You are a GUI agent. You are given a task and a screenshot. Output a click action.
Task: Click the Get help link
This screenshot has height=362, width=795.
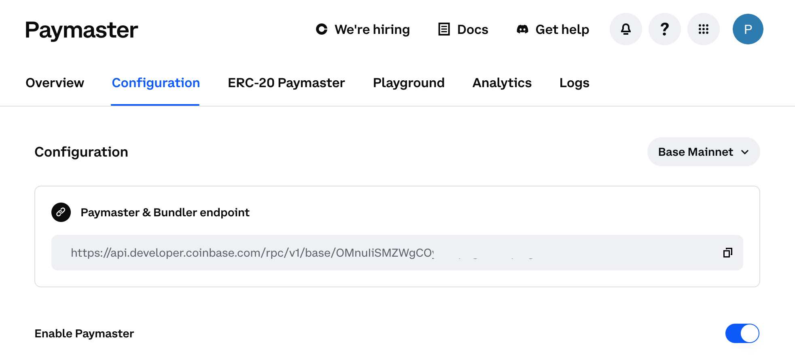point(553,29)
